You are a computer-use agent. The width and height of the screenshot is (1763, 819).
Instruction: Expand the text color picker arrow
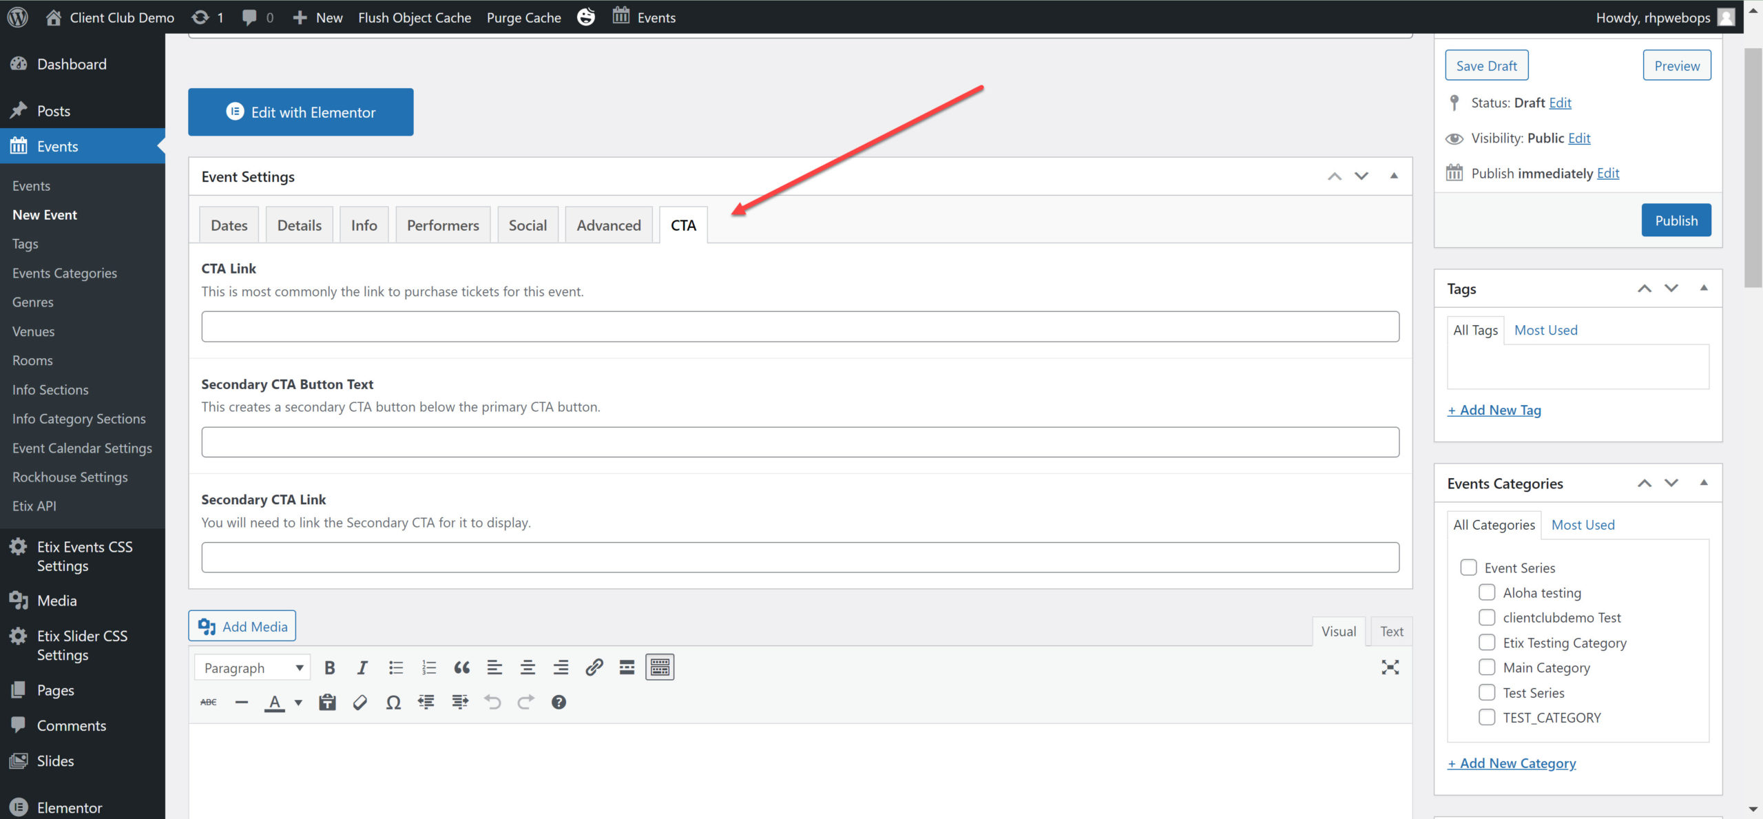coord(298,703)
